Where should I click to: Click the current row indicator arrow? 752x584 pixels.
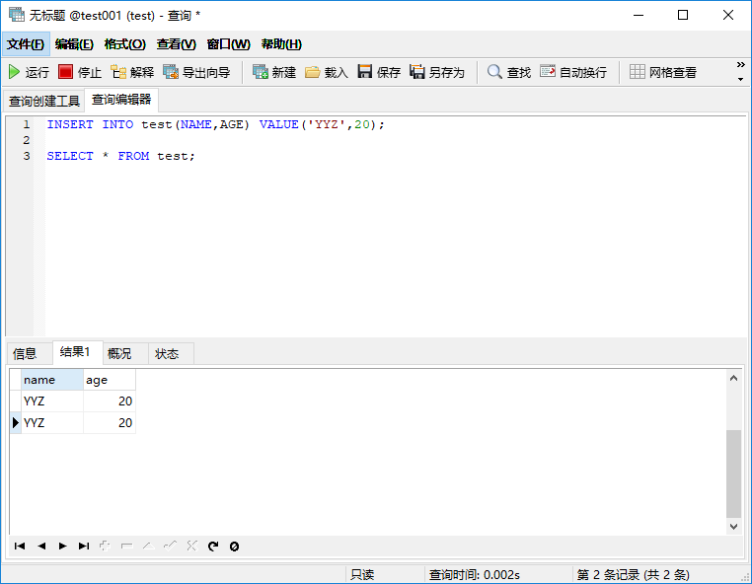16,422
